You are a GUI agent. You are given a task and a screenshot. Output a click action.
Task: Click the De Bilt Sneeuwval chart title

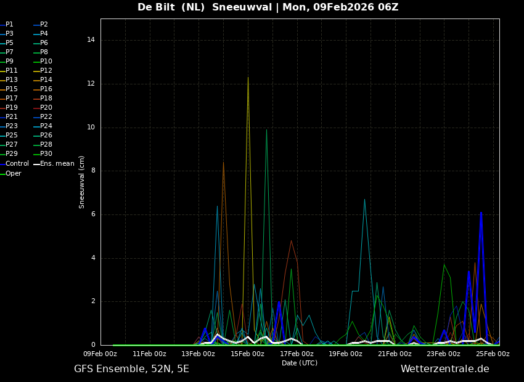click(268, 7)
